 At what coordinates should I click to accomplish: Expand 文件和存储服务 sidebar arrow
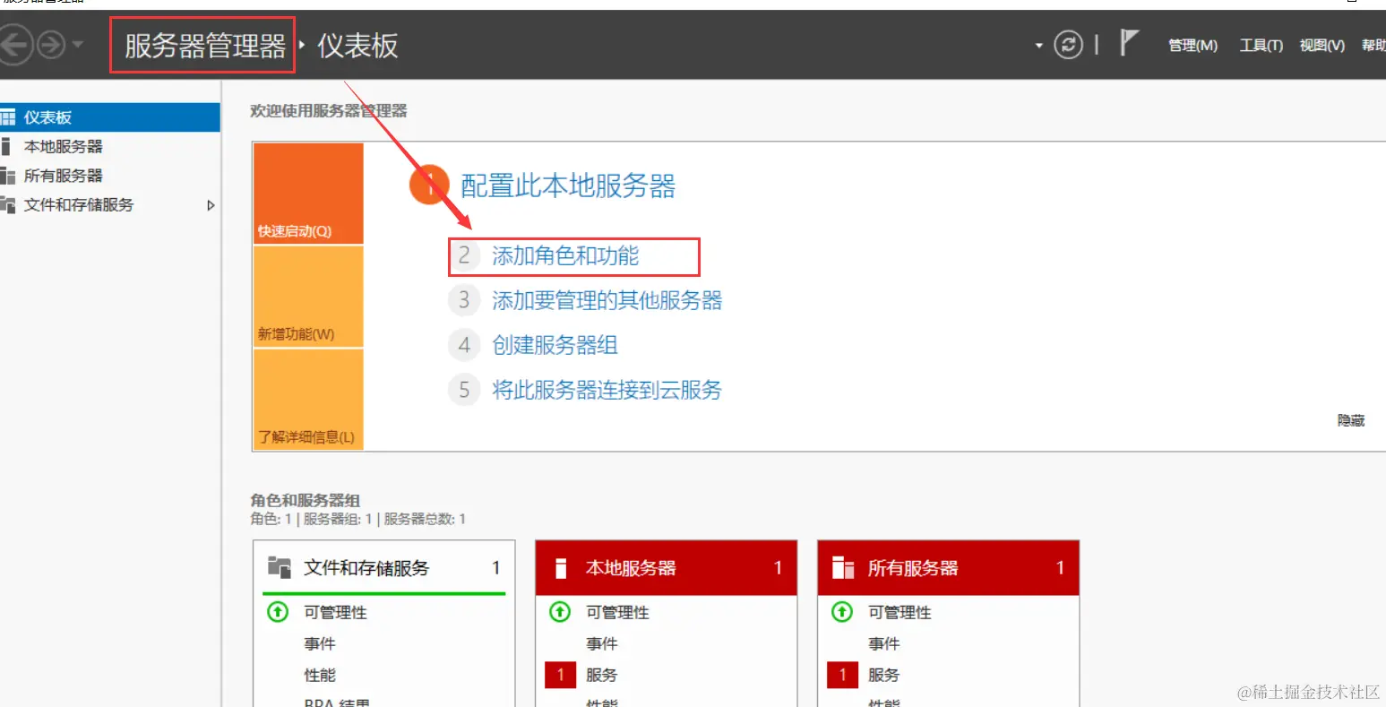(211, 205)
